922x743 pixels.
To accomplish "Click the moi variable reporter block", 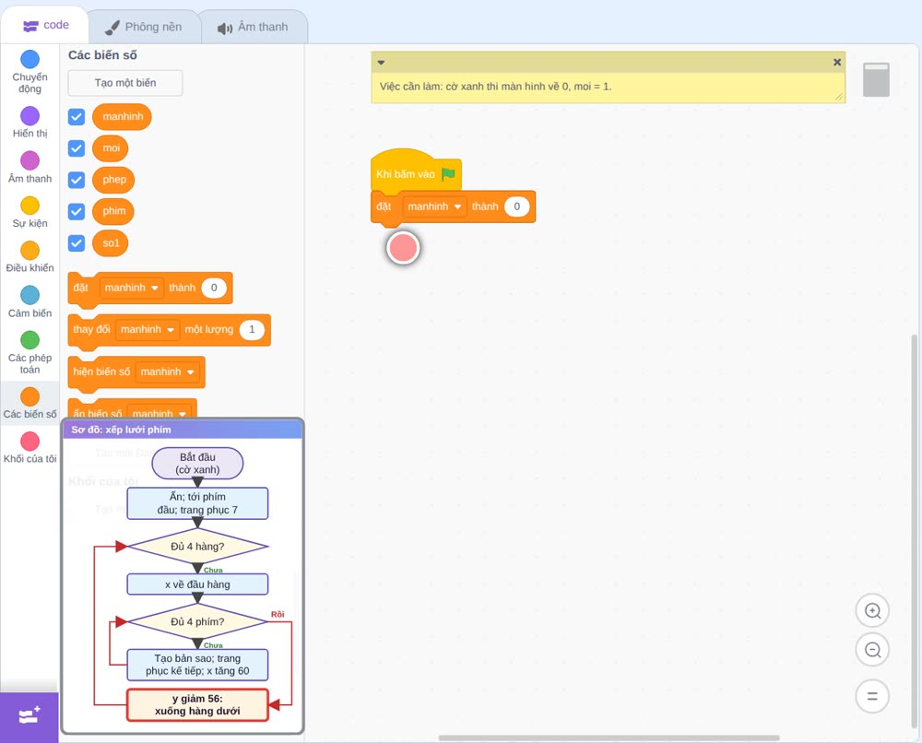I will [111, 148].
